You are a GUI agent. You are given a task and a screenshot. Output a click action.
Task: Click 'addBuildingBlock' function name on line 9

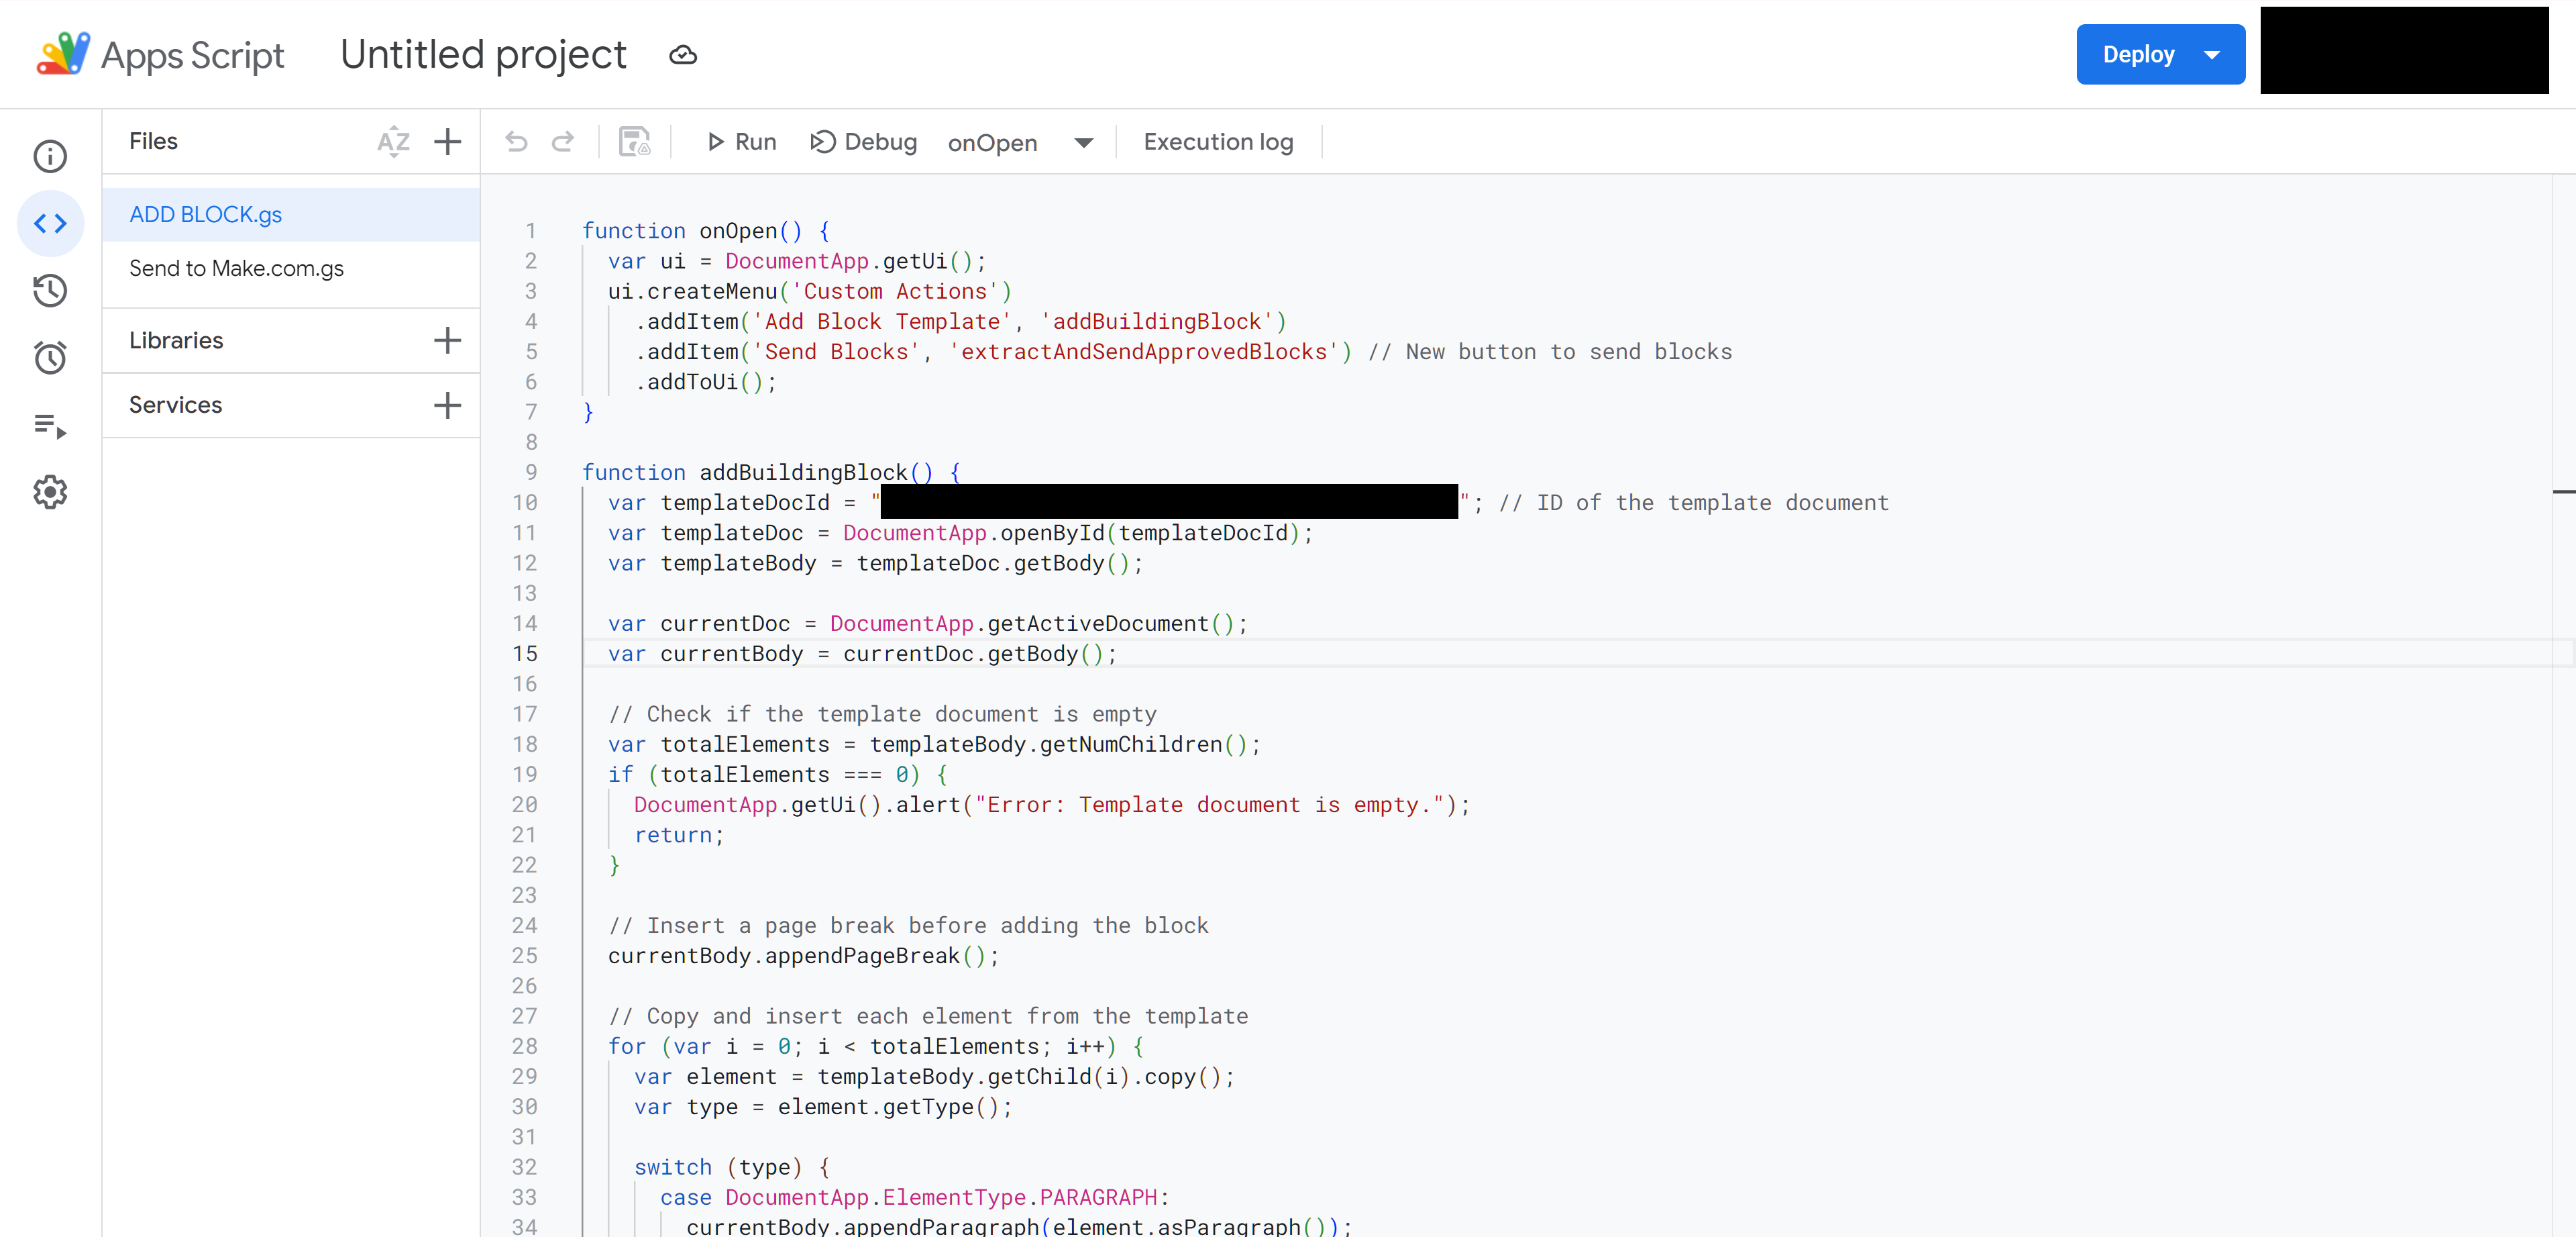tap(803, 471)
